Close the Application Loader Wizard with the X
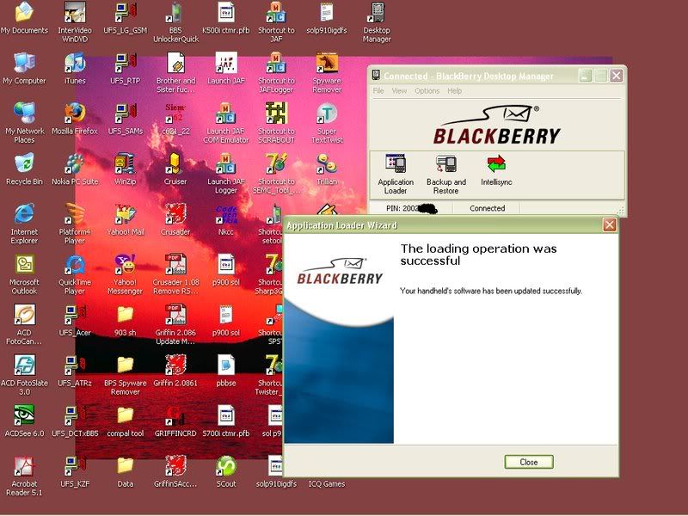Viewport: 688px width, 516px height. (x=609, y=225)
